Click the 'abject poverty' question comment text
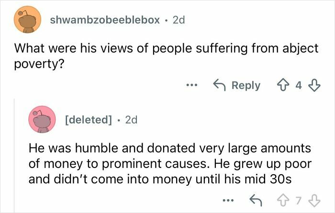Screen dimensions: 335x213 click(158, 56)
